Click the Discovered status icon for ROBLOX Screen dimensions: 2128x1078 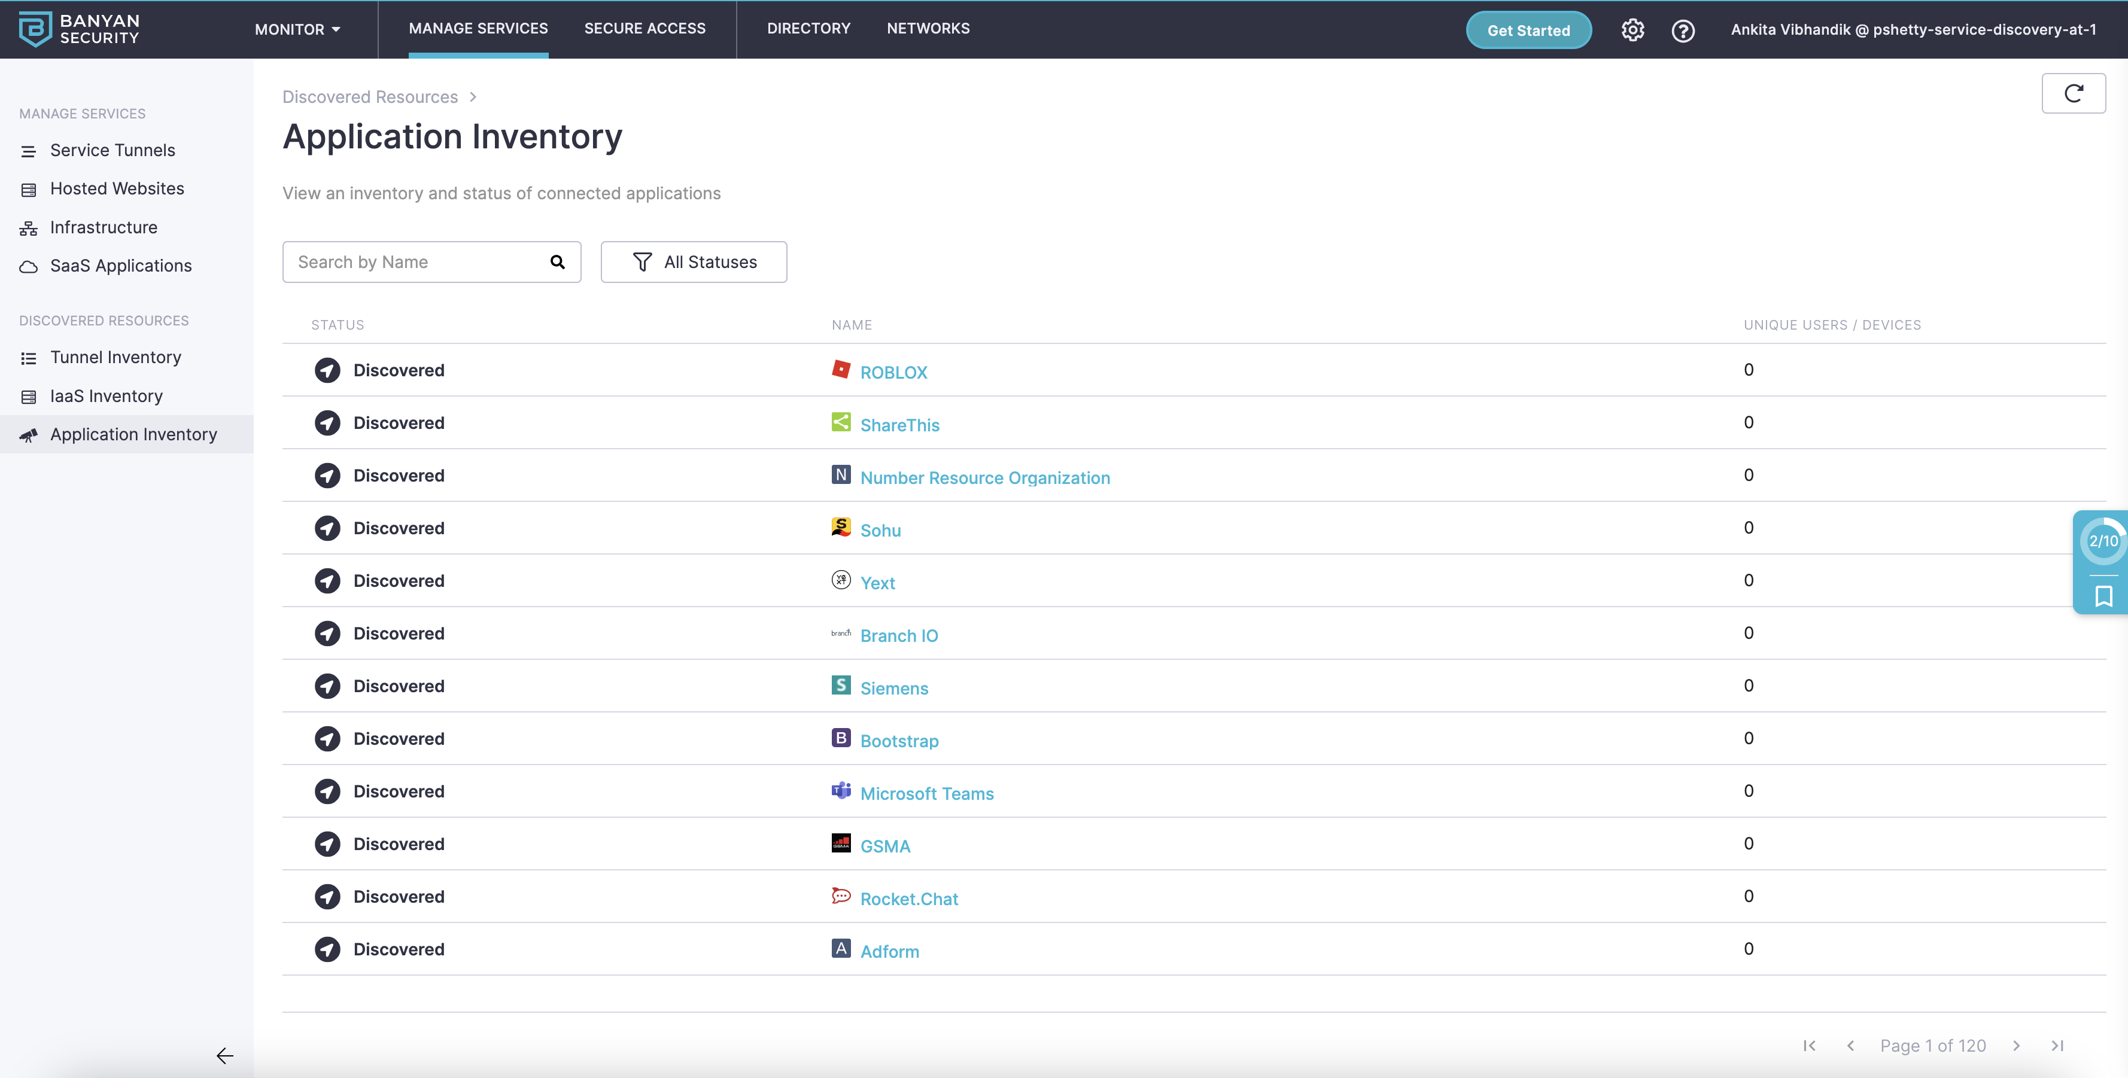327,370
